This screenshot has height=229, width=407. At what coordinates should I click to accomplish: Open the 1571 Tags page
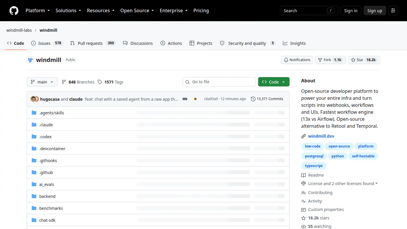[x=110, y=82]
